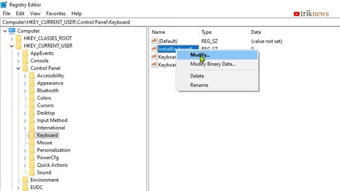This screenshot has height=191, width=340.
Task: Click the Cursors folder icon
Action: [x=32, y=106]
